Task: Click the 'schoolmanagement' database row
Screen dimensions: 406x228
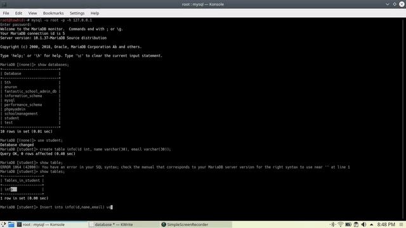Action: click(21, 113)
